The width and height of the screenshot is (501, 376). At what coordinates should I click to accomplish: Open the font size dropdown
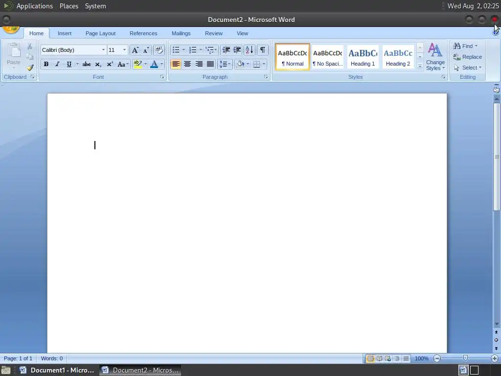(124, 50)
